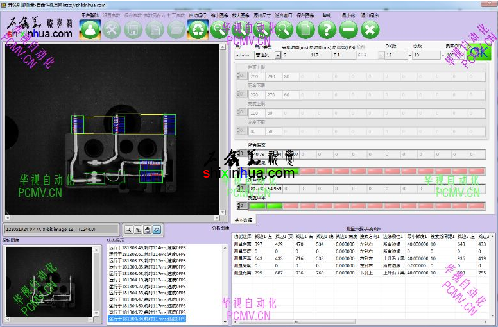Select the last highlighted status log entry
The height and width of the screenshot is (327, 498).
[148, 319]
